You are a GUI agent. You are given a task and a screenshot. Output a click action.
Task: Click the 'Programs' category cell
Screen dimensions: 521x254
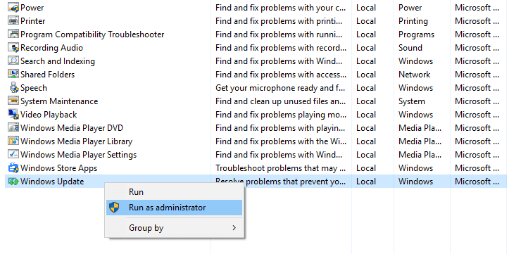pos(416,34)
